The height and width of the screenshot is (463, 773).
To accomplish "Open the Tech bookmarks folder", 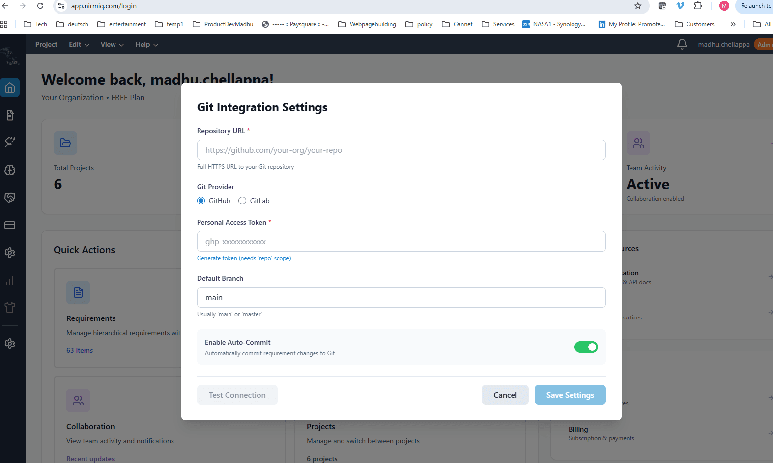I will pyautogui.click(x=35, y=24).
